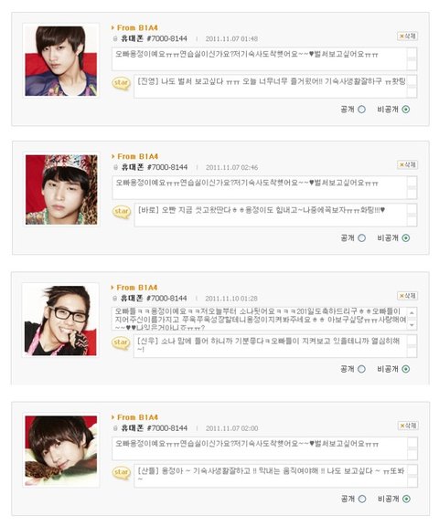Delete the 02:46 message with 삭제 button
439x526 pixels.
click(x=407, y=164)
